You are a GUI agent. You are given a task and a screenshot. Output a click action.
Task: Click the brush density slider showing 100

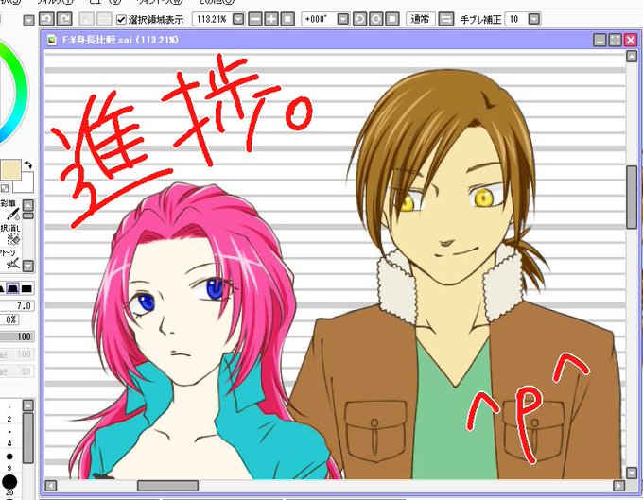pyautogui.click(x=17, y=336)
